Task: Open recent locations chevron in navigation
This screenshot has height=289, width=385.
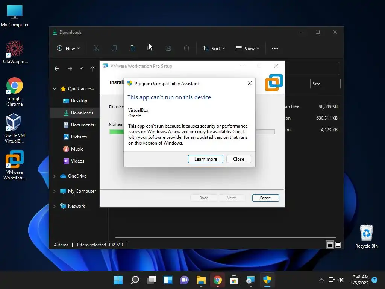Action: click(81, 68)
